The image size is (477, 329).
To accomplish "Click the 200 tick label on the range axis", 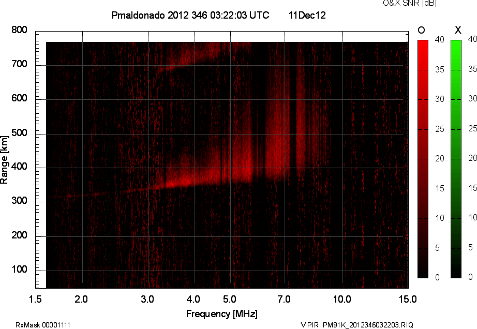I will (19, 235).
